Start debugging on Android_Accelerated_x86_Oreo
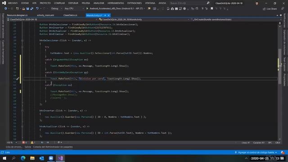The height and width of the screenshot is (162, 288). point(115,9)
